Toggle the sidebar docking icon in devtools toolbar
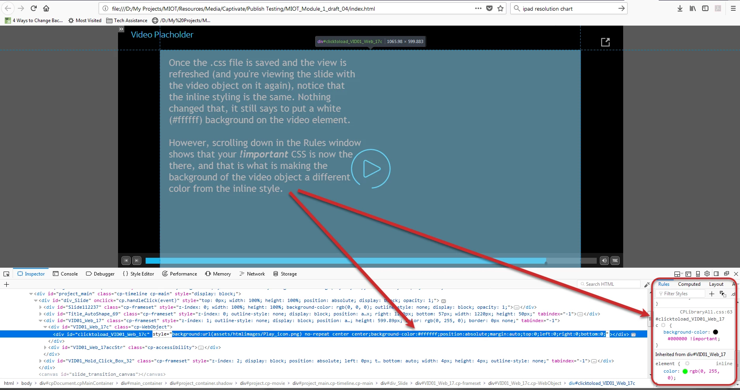This screenshot has width=740, height=390. tap(716, 274)
